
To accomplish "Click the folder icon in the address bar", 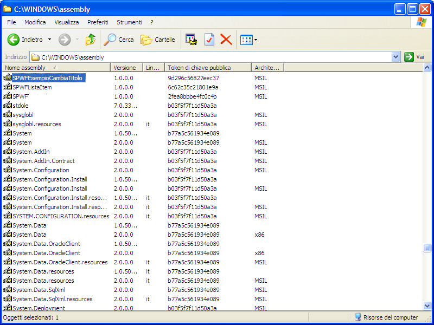I will [35, 57].
